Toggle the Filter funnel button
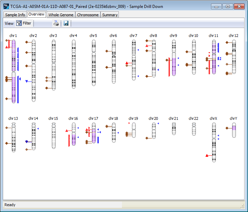This screenshot has width=248, height=212. tap(19, 23)
